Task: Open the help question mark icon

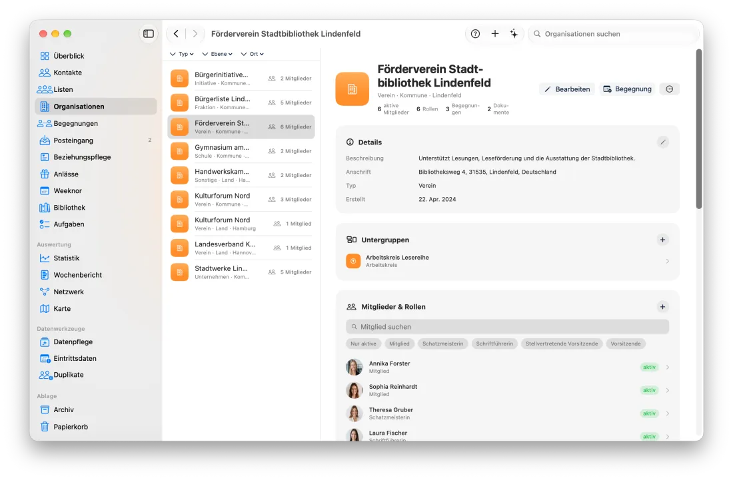Action: click(x=475, y=33)
